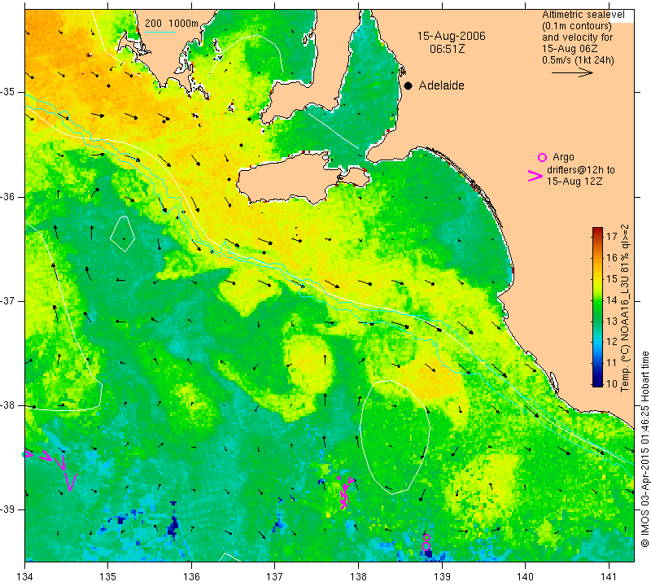Click the 137 longitude axis label
The height and width of the screenshot is (586, 651).
click(x=274, y=577)
